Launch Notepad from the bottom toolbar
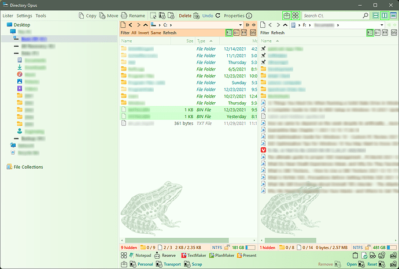The image size is (399, 269). coord(140,255)
